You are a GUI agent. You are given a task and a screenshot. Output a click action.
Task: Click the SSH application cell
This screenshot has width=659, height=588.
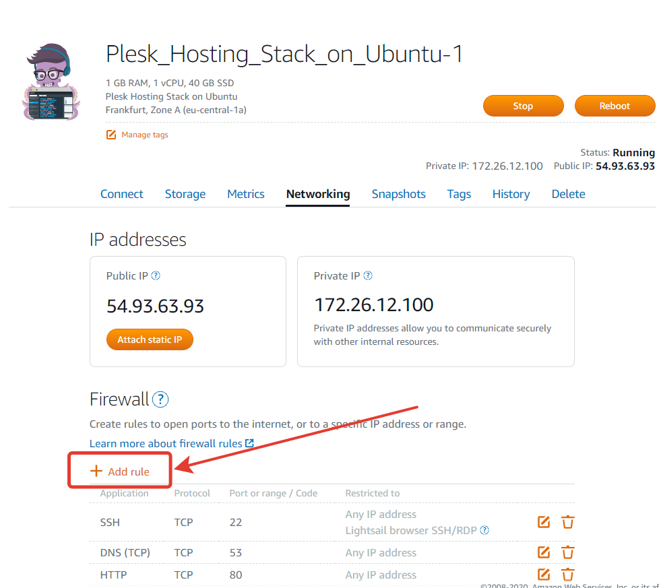click(x=110, y=522)
